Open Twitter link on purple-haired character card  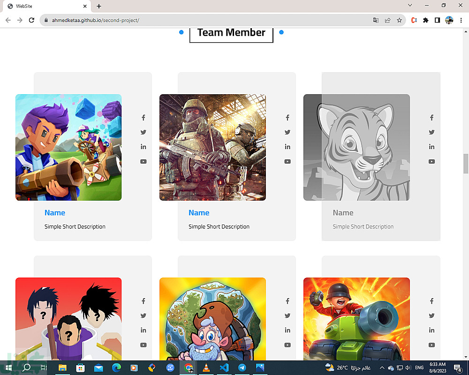pyautogui.click(x=143, y=132)
